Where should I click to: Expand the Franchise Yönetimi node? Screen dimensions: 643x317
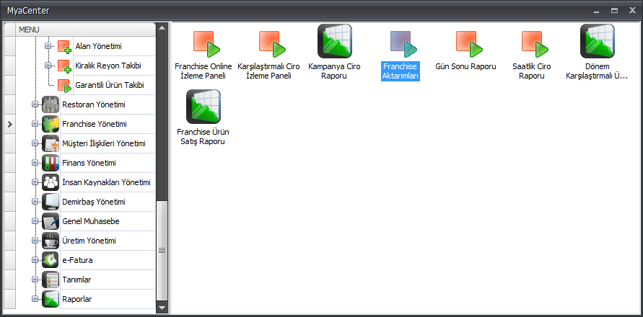click(35, 124)
